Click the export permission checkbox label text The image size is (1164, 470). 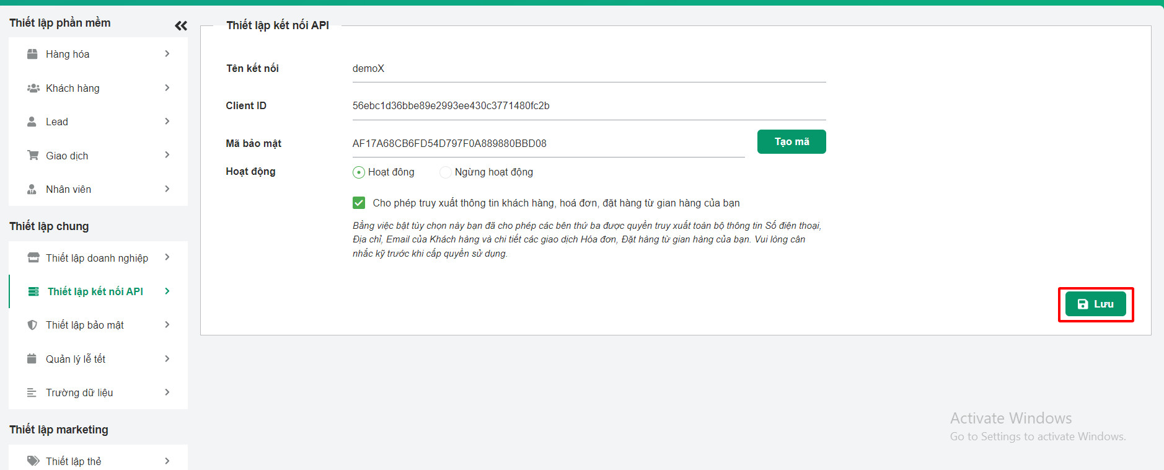click(x=556, y=203)
